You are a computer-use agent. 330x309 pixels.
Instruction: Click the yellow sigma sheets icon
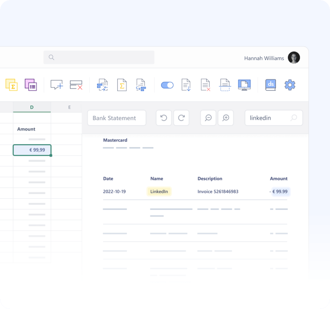click(x=12, y=85)
